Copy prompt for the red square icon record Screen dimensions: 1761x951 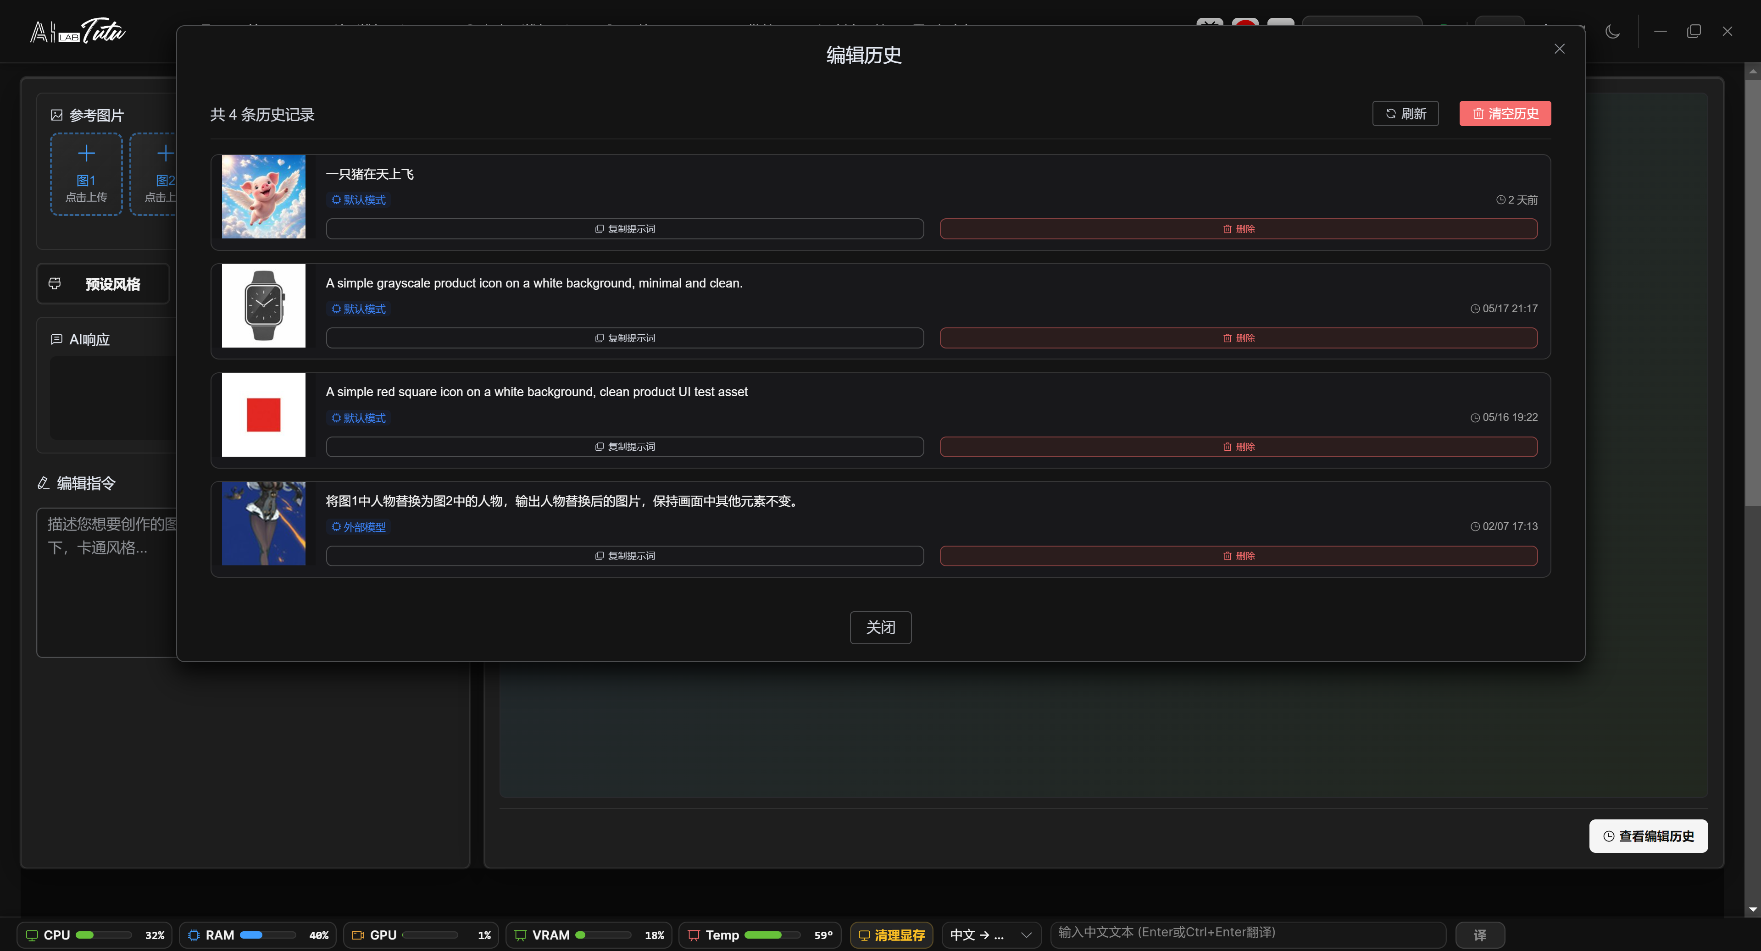coord(625,447)
